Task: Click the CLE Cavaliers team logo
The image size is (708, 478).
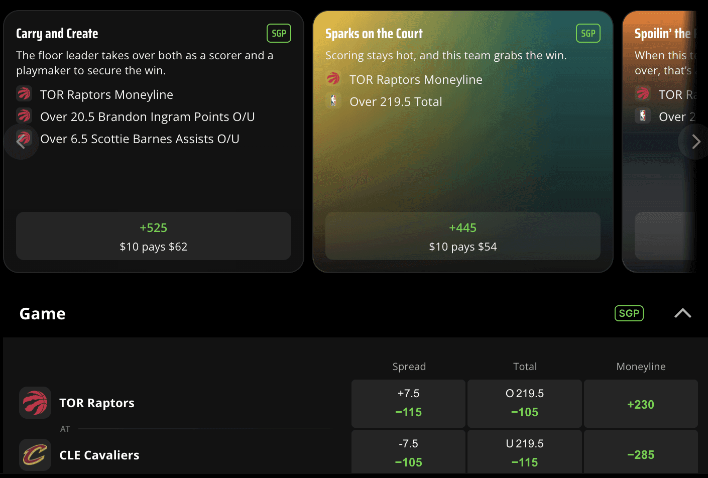Action: [35, 455]
